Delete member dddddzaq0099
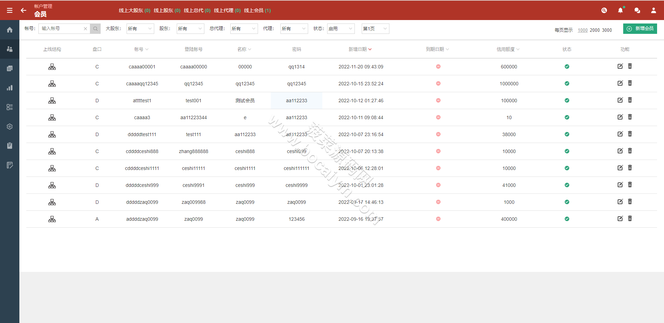The image size is (664, 323). [630, 201]
